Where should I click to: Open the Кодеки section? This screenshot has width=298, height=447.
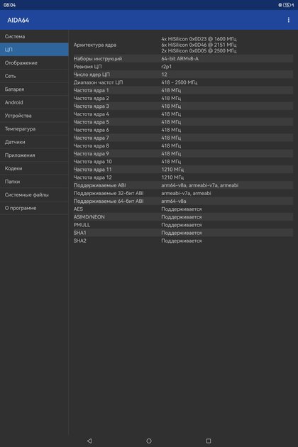34,168
